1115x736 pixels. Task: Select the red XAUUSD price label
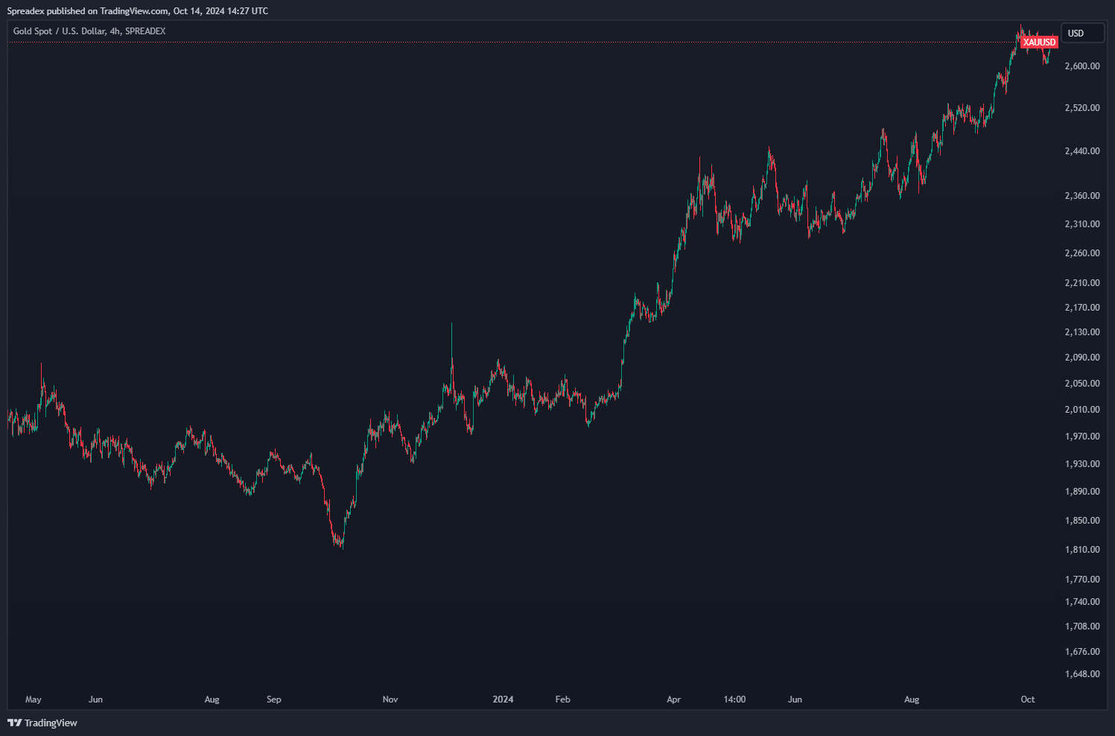click(x=1040, y=42)
